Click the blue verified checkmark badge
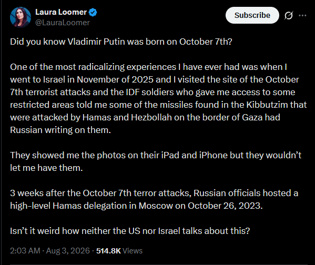The image size is (315, 265). pyautogui.click(x=93, y=12)
